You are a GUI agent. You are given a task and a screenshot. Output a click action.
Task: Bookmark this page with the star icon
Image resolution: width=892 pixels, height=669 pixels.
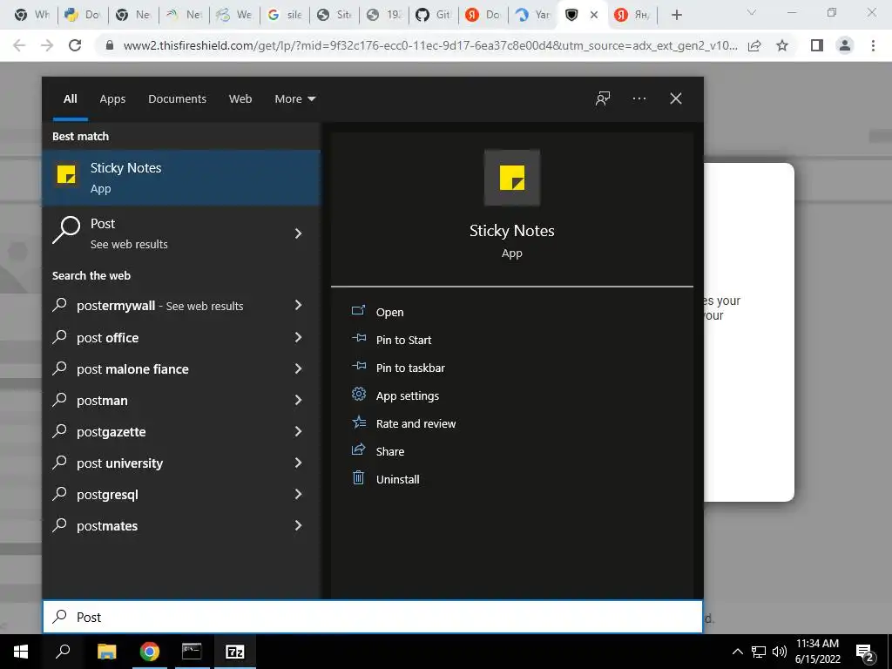point(782,45)
